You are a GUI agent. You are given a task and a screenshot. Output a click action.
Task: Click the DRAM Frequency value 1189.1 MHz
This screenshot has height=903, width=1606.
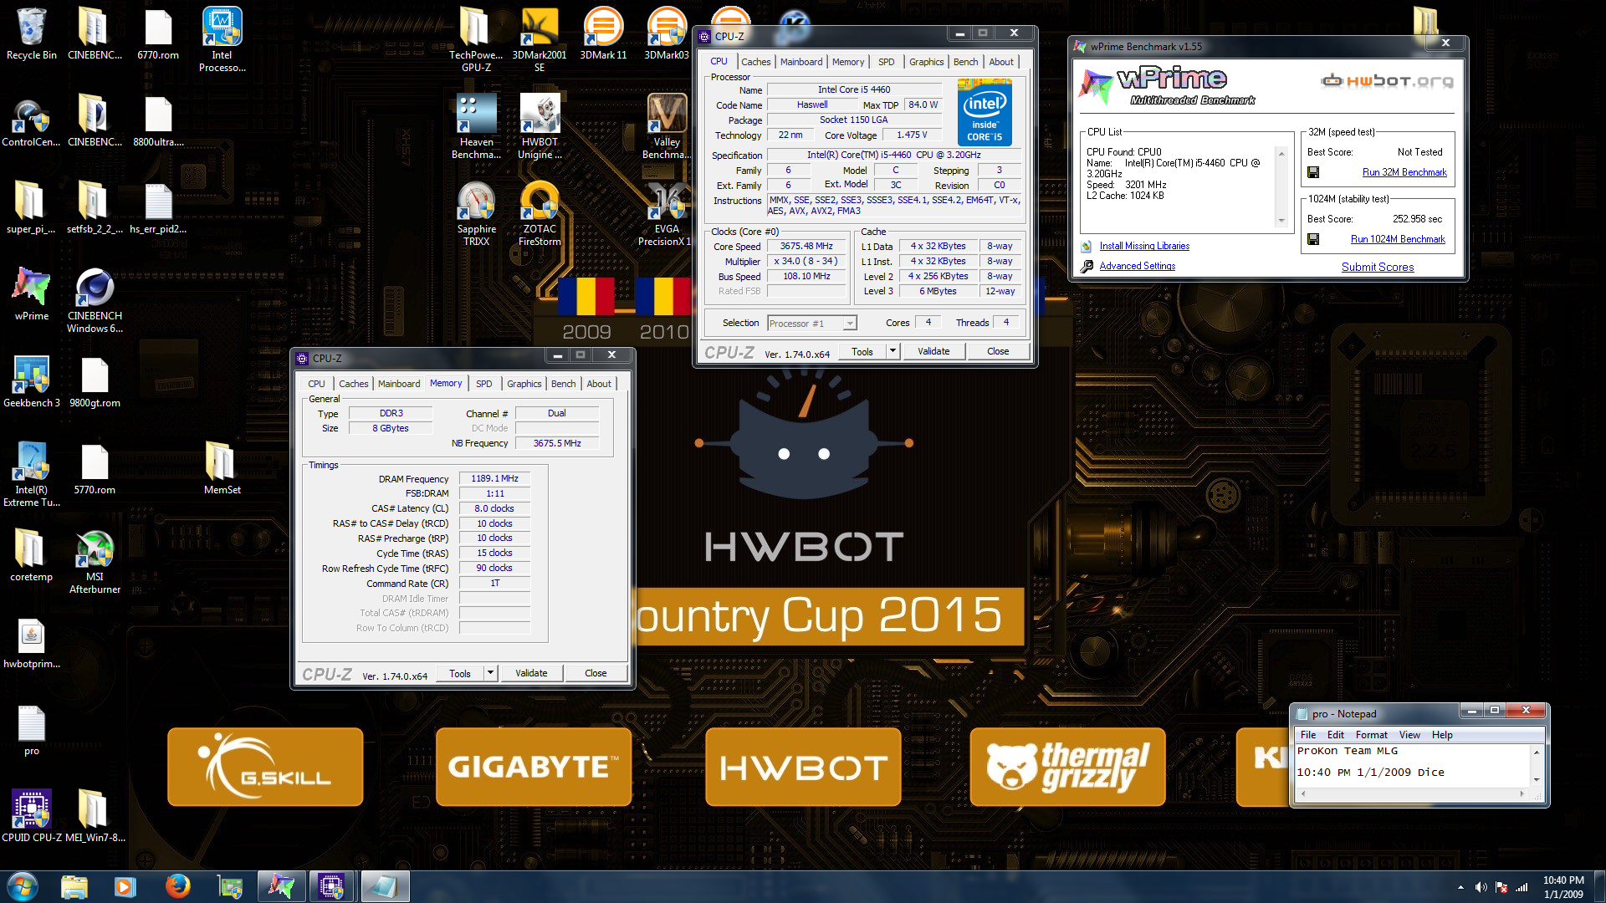coord(494,478)
